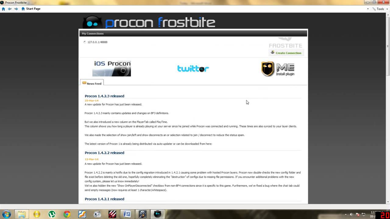390x219 pixels.
Task: Click the 25-Mar-14 date text
Action: [91, 101]
